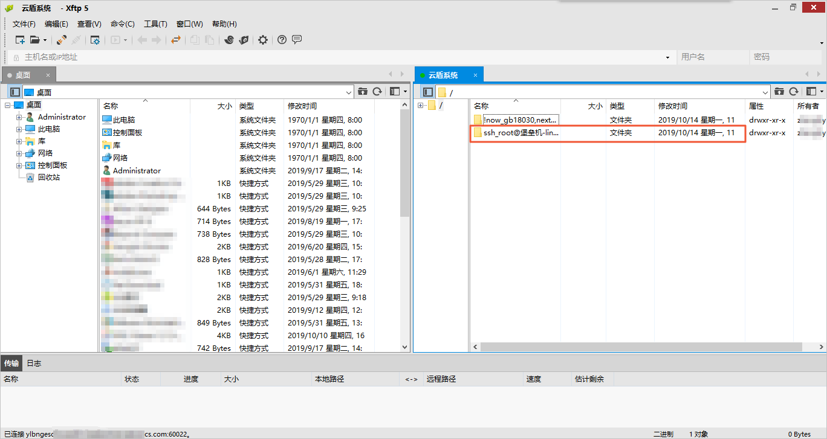Close the 云盾系统 session tab
The height and width of the screenshot is (439, 827).
(x=476, y=75)
